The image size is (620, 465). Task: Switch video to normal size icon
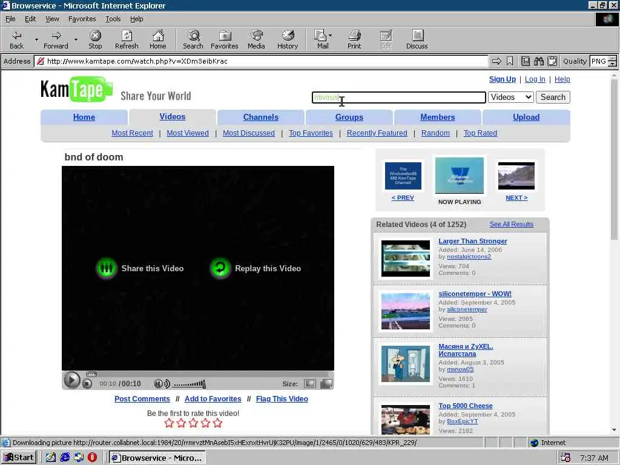click(309, 383)
